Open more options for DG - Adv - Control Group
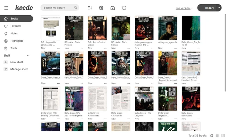The height and width of the screenshot is (139, 226). (x=105, y=48)
